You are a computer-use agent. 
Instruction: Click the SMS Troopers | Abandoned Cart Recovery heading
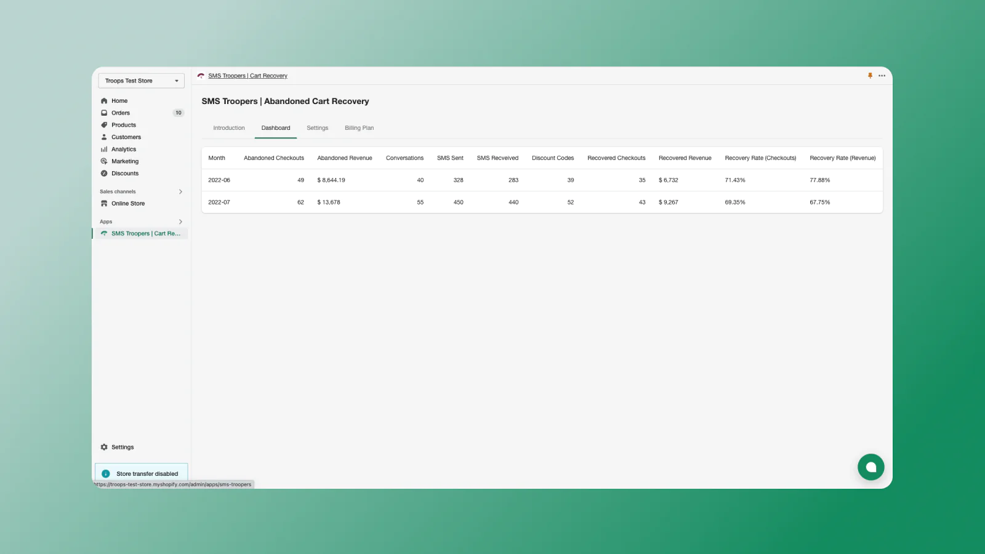(x=285, y=102)
